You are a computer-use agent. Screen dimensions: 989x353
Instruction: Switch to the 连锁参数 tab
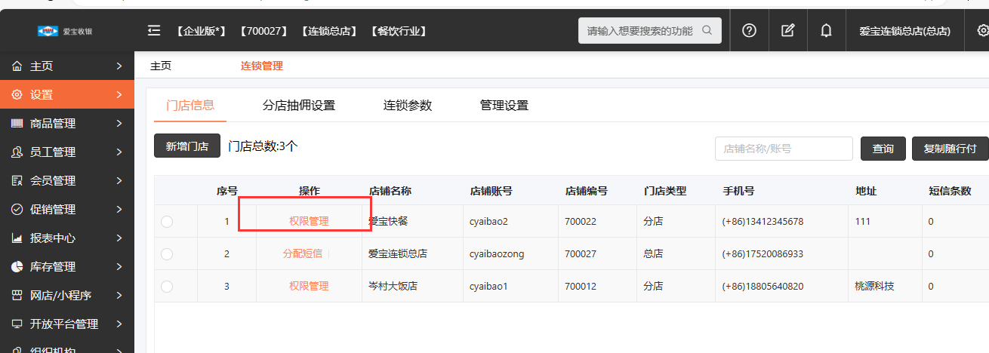[408, 106]
